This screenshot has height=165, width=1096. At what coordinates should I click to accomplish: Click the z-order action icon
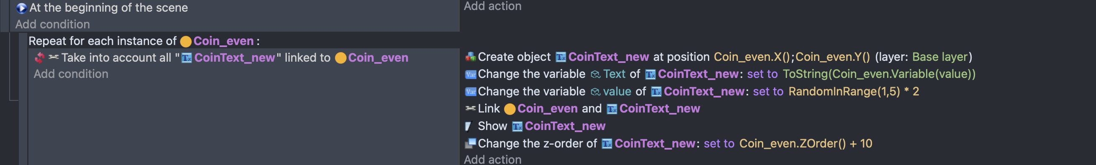point(470,143)
